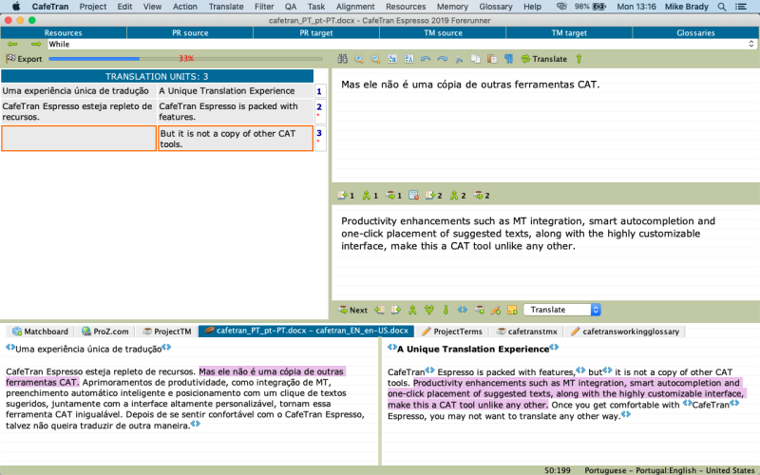Click the blue tags angle-bracket icon

coord(463,310)
